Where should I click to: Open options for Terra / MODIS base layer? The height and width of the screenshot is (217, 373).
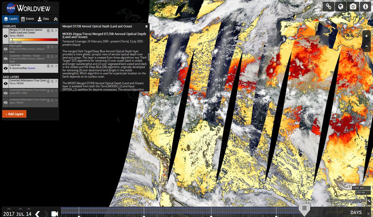point(52,81)
